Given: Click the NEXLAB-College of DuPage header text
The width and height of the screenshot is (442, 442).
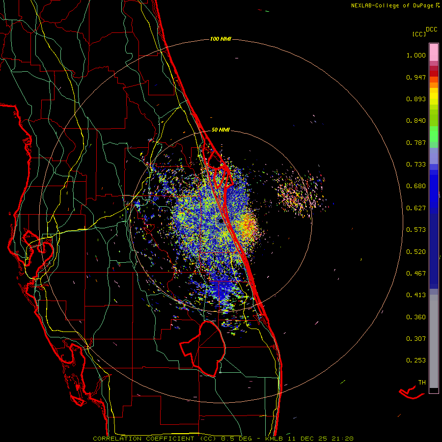Looking at the screenshot, I should click(x=392, y=5).
